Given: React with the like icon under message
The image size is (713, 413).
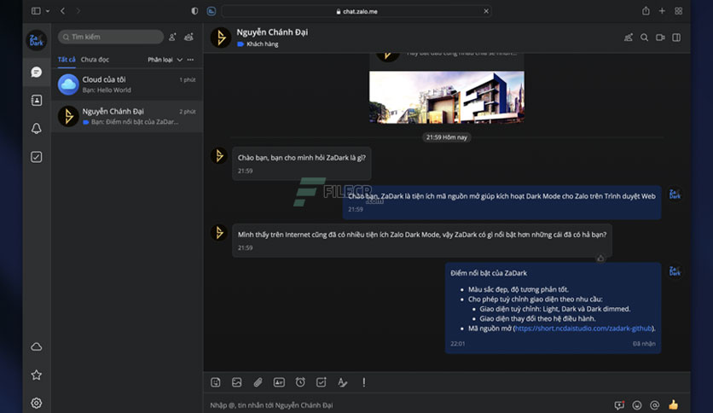Looking at the screenshot, I should pos(600,259).
